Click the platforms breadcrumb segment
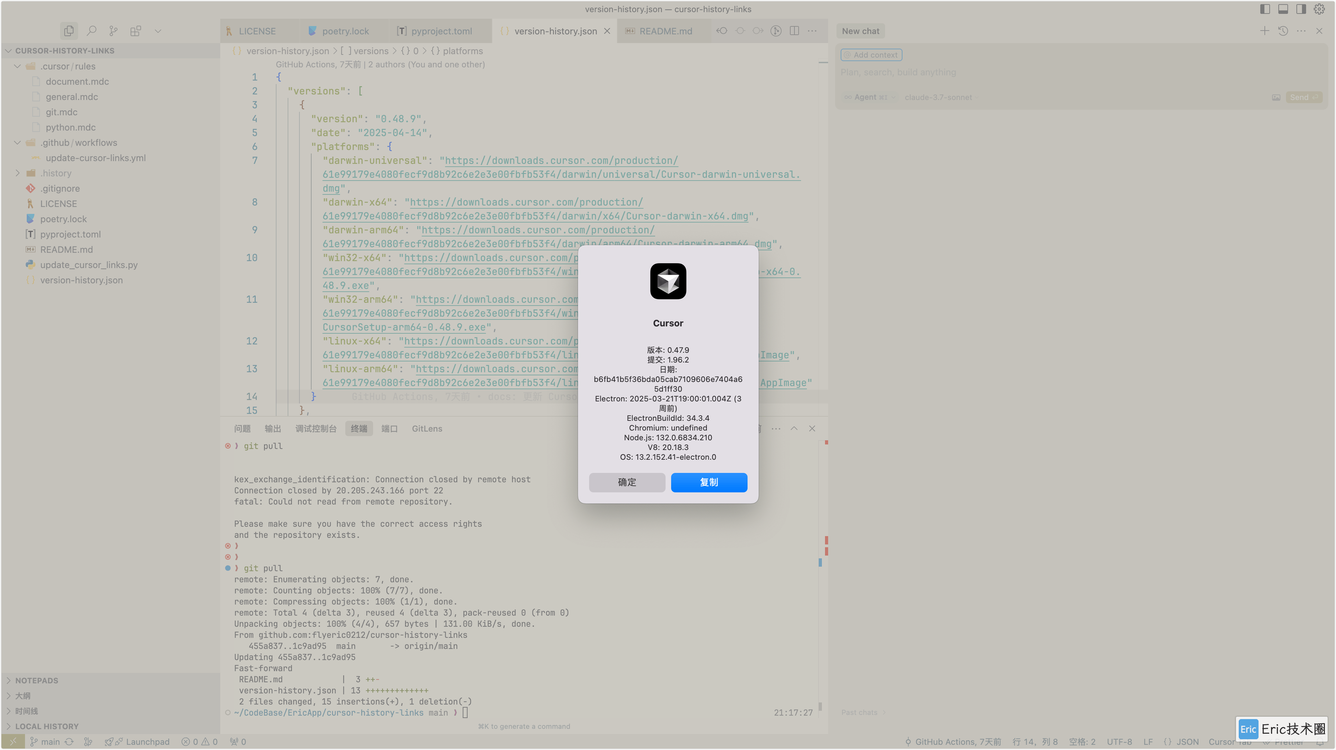 [x=463, y=51]
